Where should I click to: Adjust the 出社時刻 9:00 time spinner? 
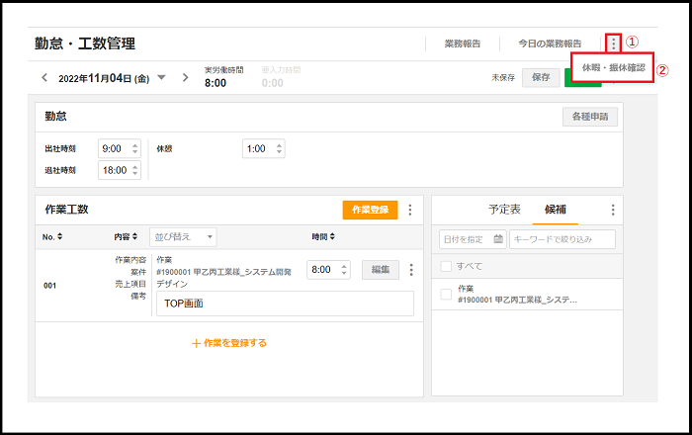pyautogui.click(x=132, y=148)
